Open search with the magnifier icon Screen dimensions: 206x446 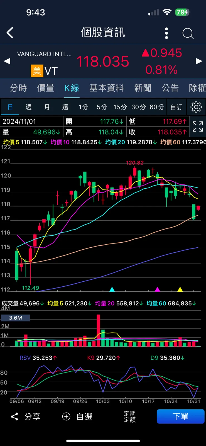click(x=188, y=33)
